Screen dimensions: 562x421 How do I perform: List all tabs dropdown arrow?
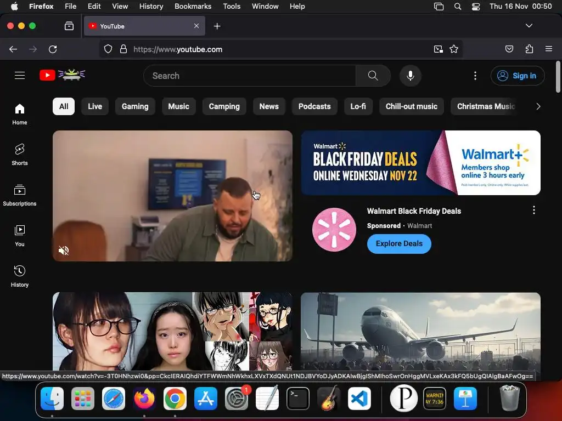529,26
